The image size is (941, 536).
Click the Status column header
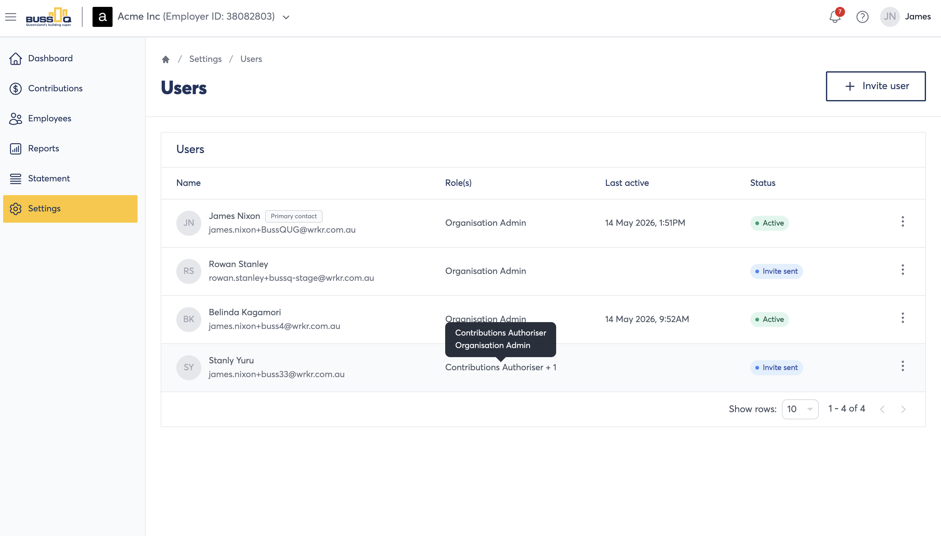tap(762, 183)
